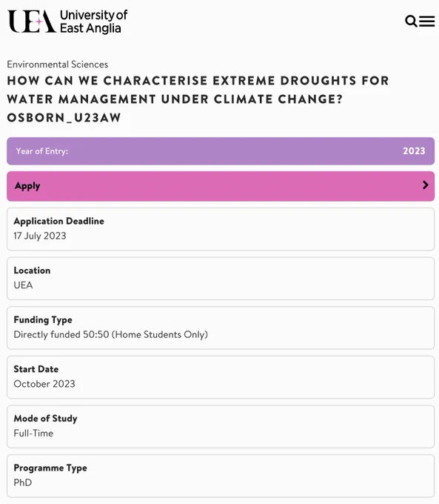
Task: Click the Apply button
Action: point(221,186)
